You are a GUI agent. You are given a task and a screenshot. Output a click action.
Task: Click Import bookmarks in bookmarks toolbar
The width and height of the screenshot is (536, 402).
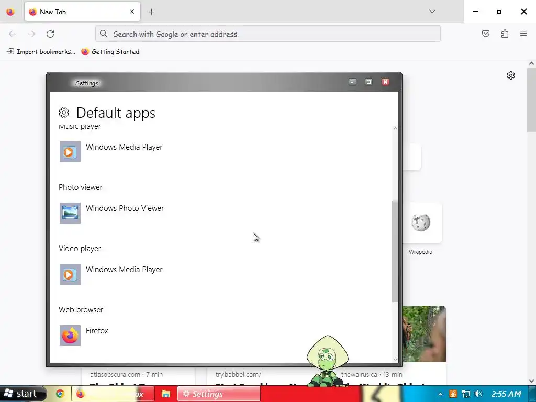click(41, 52)
